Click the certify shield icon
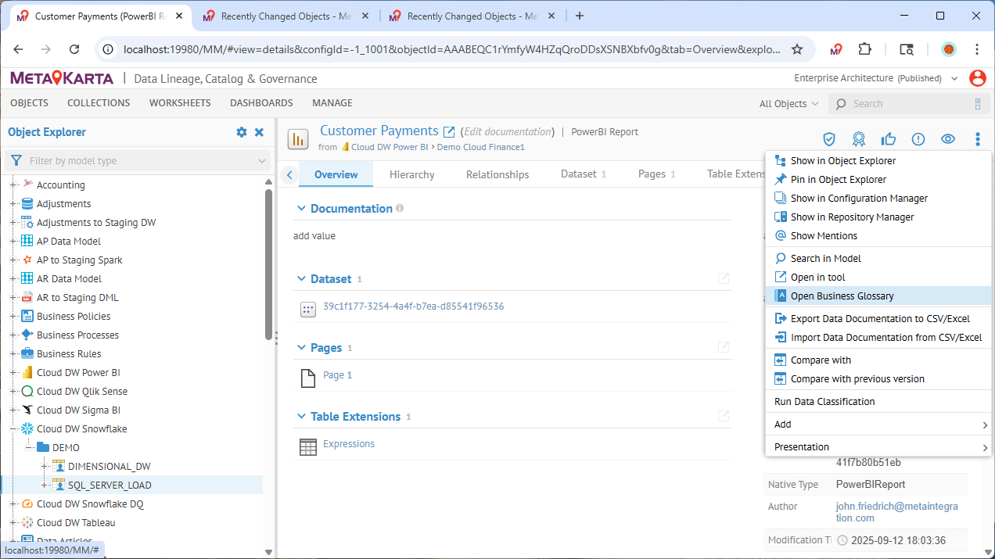Viewport: 995px width, 559px height. pyautogui.click(x=829, y=139)
